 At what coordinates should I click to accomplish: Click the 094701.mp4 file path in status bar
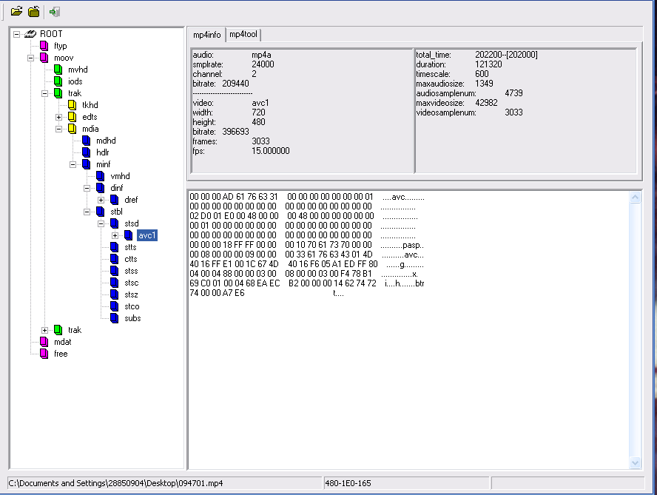[115, 483]
